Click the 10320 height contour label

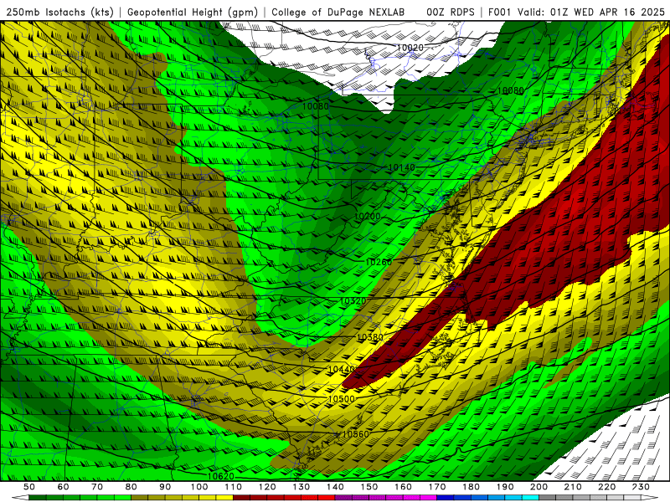tap(353, 301)
